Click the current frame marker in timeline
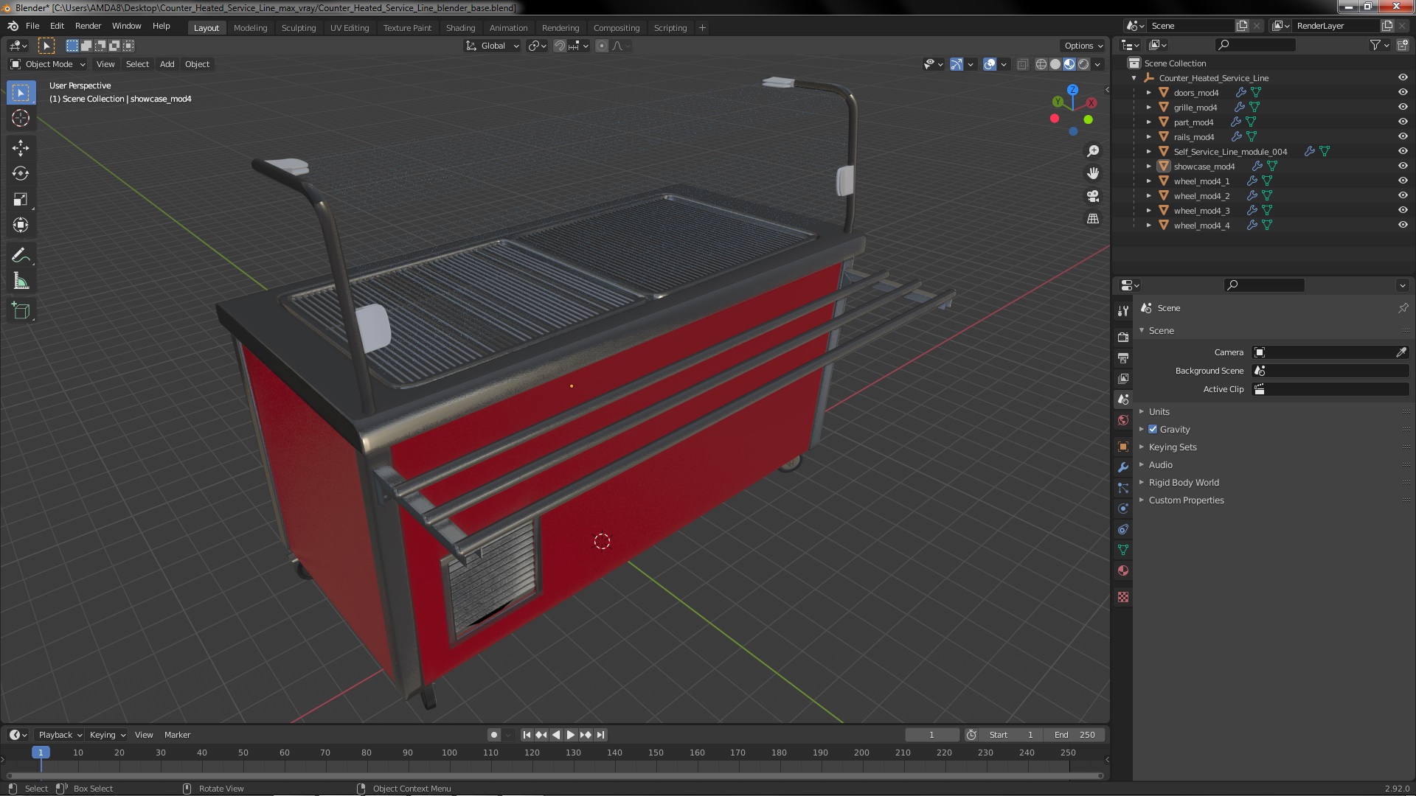 41,753
